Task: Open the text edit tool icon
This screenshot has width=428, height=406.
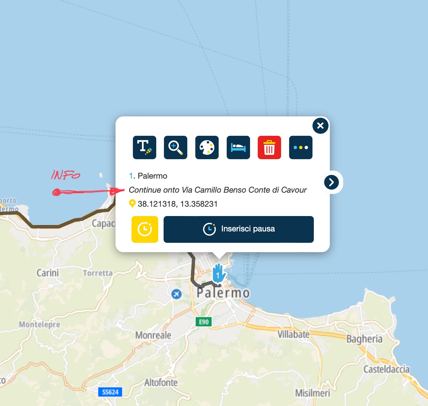Action: [x=145, y=147]
